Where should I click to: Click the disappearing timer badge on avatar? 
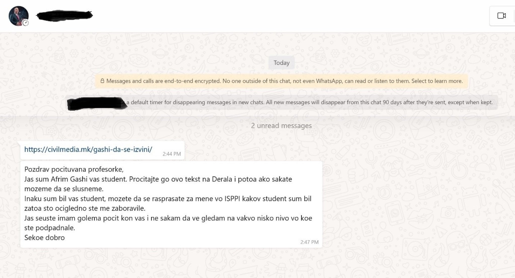pyautogui.click(x=25, y=23)
